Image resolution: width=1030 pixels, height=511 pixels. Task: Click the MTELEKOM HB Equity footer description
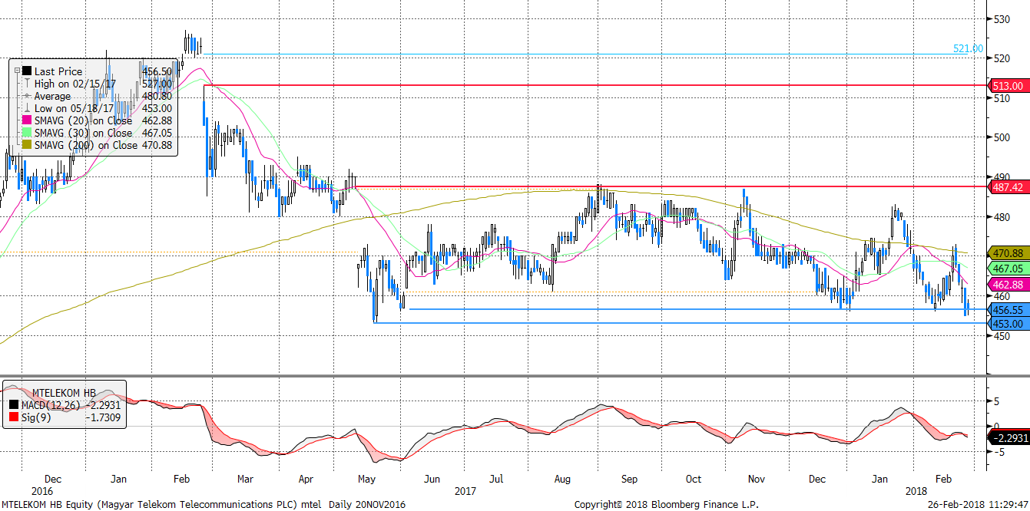203,504
